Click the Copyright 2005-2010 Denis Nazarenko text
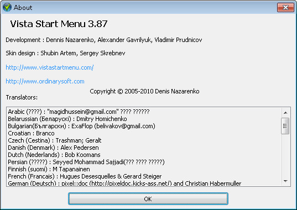This screenshot has width=297, height=210. [x=144, y=91]
